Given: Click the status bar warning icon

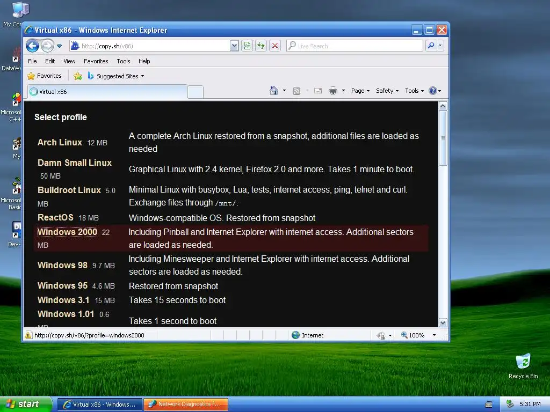Looking at the screenshot, I should point(28,335).
